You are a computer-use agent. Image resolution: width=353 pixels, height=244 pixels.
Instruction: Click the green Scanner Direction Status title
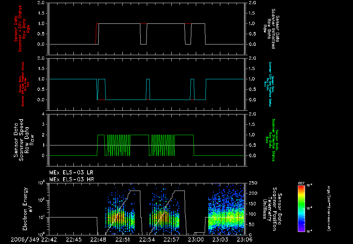pos(272,140)
